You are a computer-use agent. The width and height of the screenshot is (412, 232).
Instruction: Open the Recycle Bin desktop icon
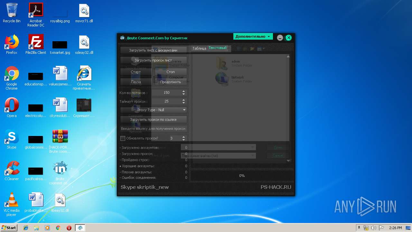click(x=12, y=13)
